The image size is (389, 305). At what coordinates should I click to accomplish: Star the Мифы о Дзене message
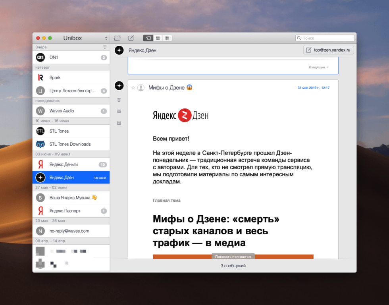coord(133,88)
